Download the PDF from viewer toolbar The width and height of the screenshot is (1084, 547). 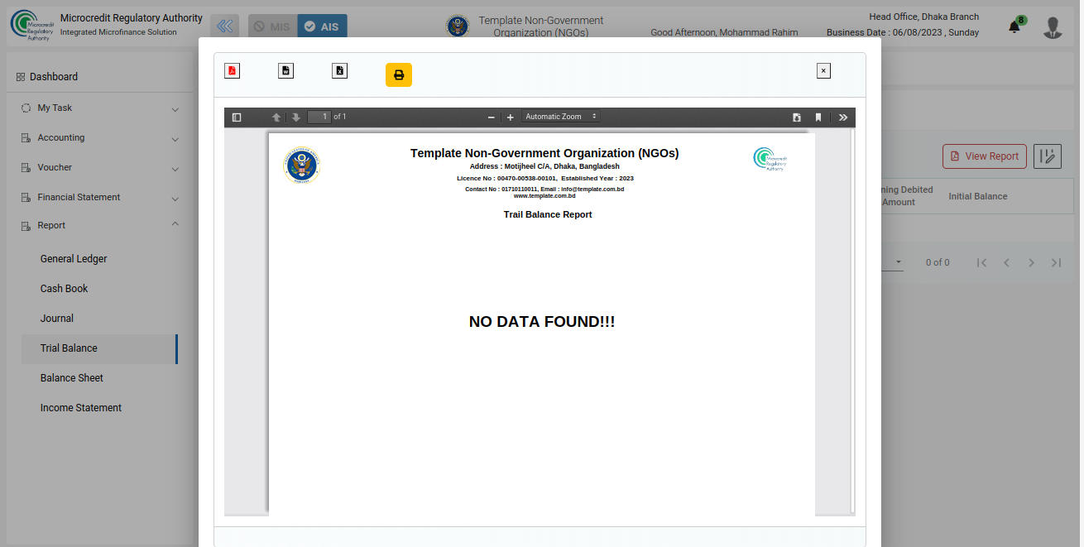797,118
